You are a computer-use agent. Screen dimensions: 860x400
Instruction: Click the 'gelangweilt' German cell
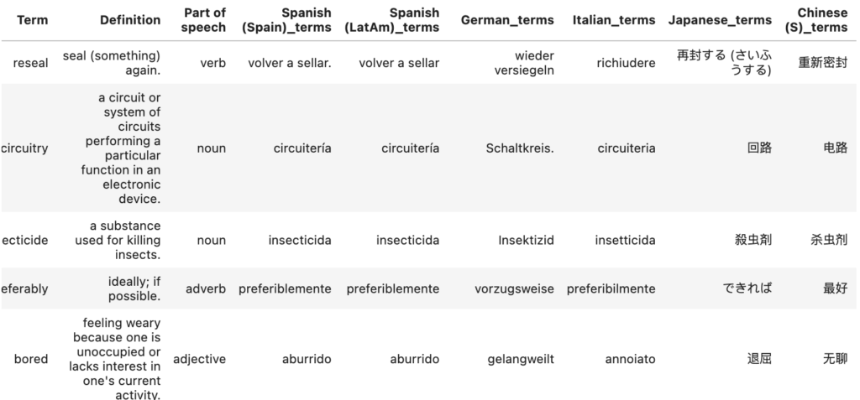[x=521, y=359]
